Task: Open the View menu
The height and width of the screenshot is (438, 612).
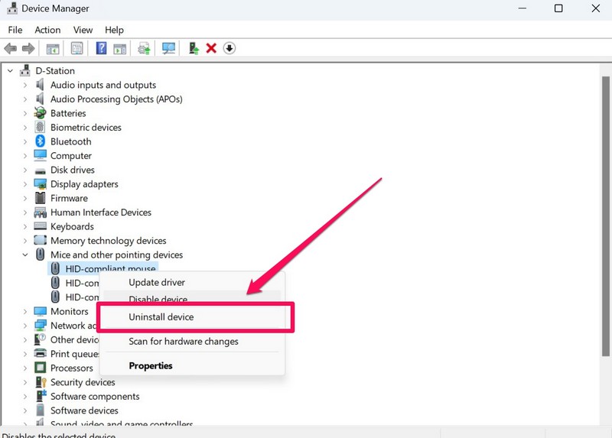Action: click(x=83, y=30)
